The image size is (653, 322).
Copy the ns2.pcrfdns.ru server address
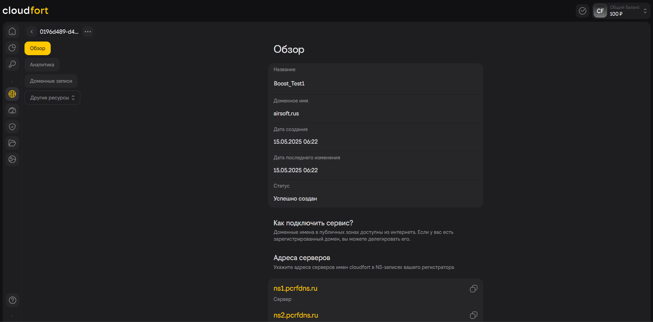tap(473, 315)
